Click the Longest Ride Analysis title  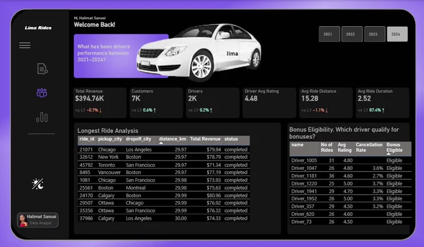[x=108, y=131]
